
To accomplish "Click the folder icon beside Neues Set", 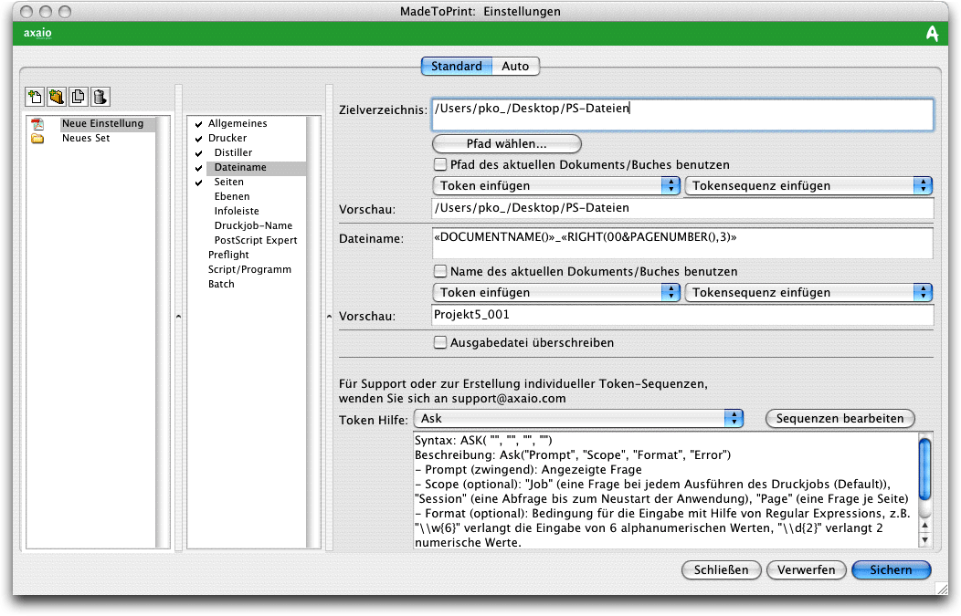I will tap(38, 139).
